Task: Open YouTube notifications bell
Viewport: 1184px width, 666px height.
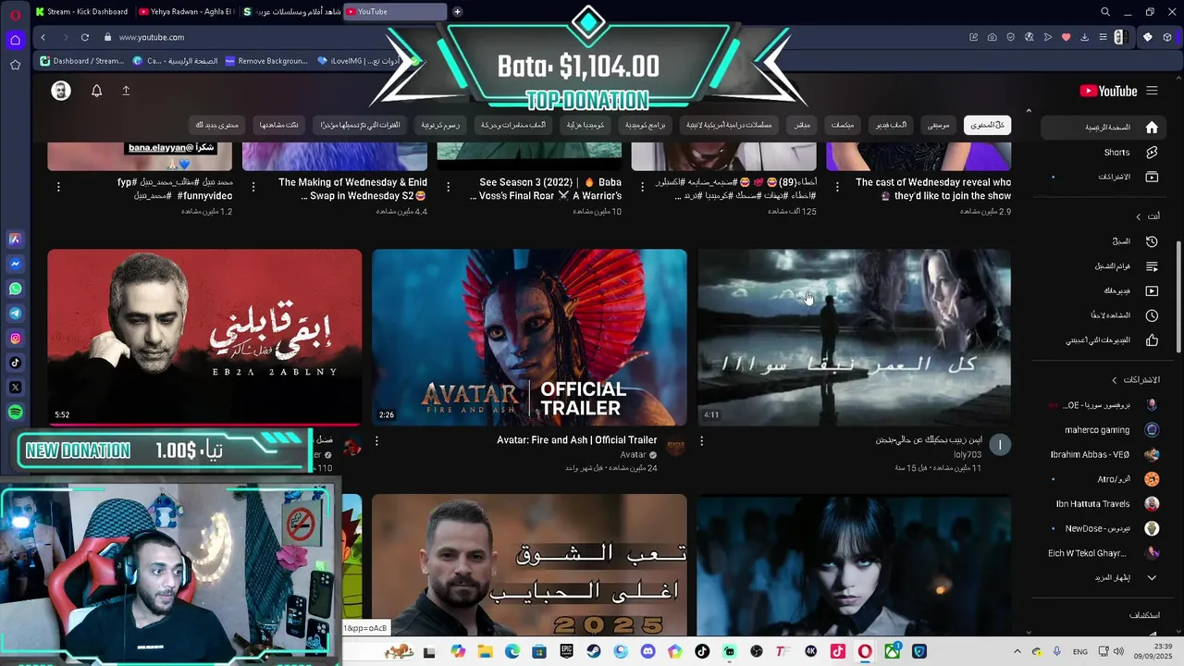Action: pos(96,91)
